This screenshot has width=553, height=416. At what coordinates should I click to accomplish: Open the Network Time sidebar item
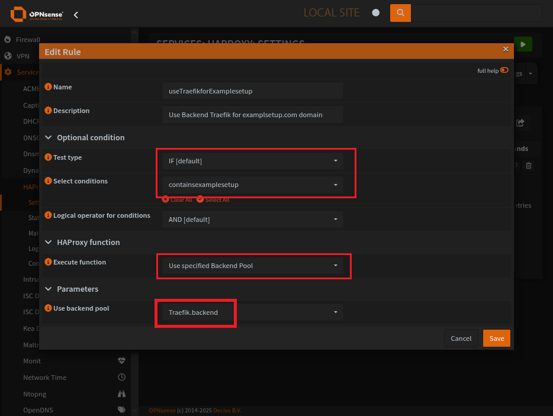coord(45,377)
